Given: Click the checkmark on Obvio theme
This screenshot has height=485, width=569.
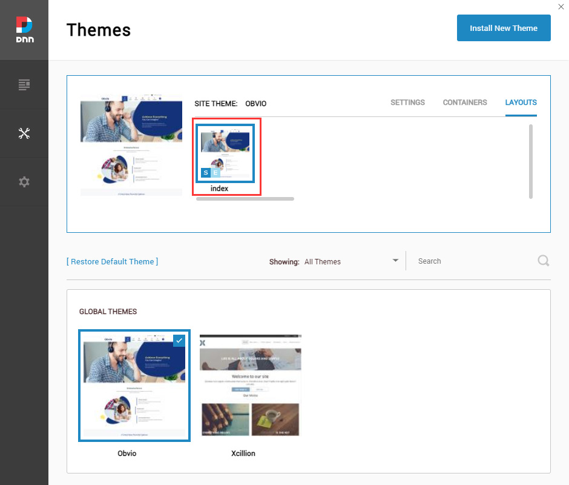Looking at the screenshot, I should pos(179,341).
